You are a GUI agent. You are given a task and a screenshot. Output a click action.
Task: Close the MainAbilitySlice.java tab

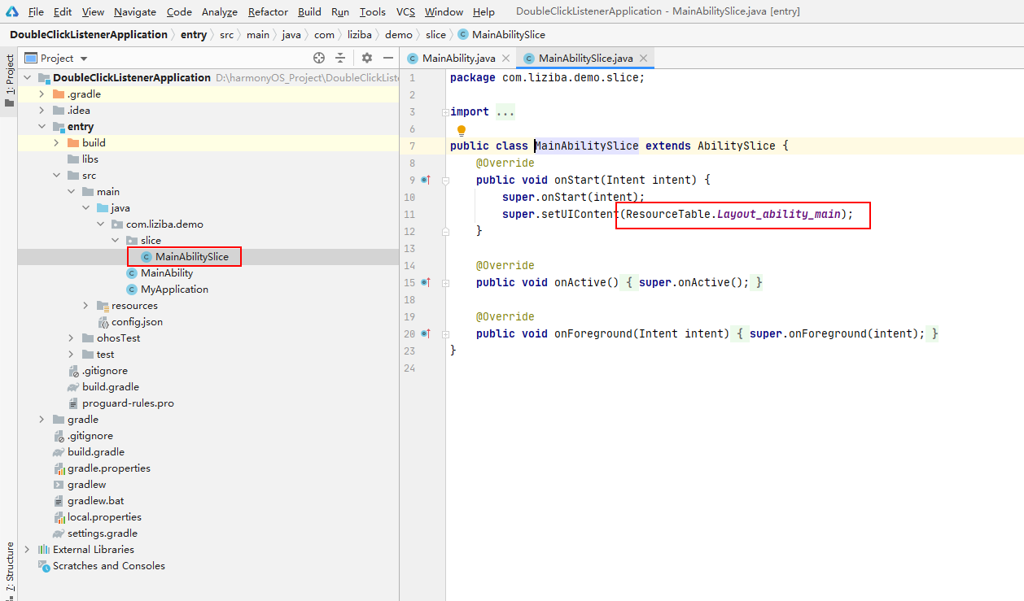[645, 59]
